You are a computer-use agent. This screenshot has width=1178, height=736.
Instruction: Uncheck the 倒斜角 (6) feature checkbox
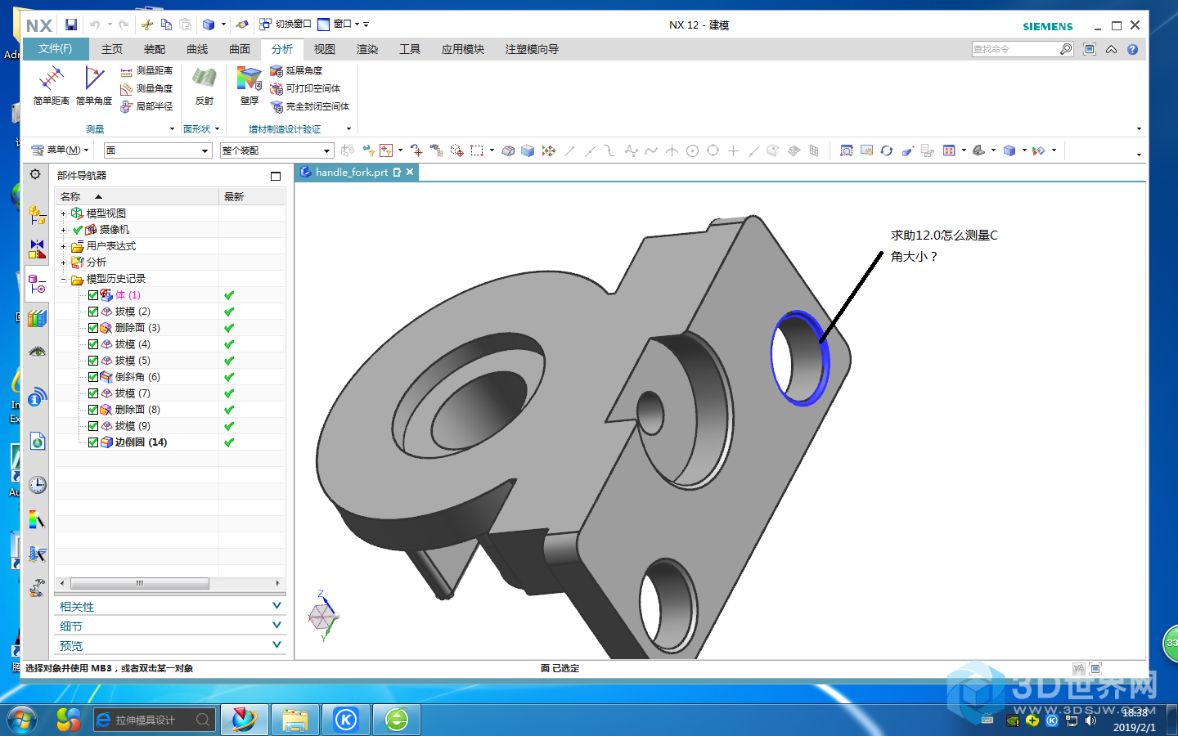[93, 377]
